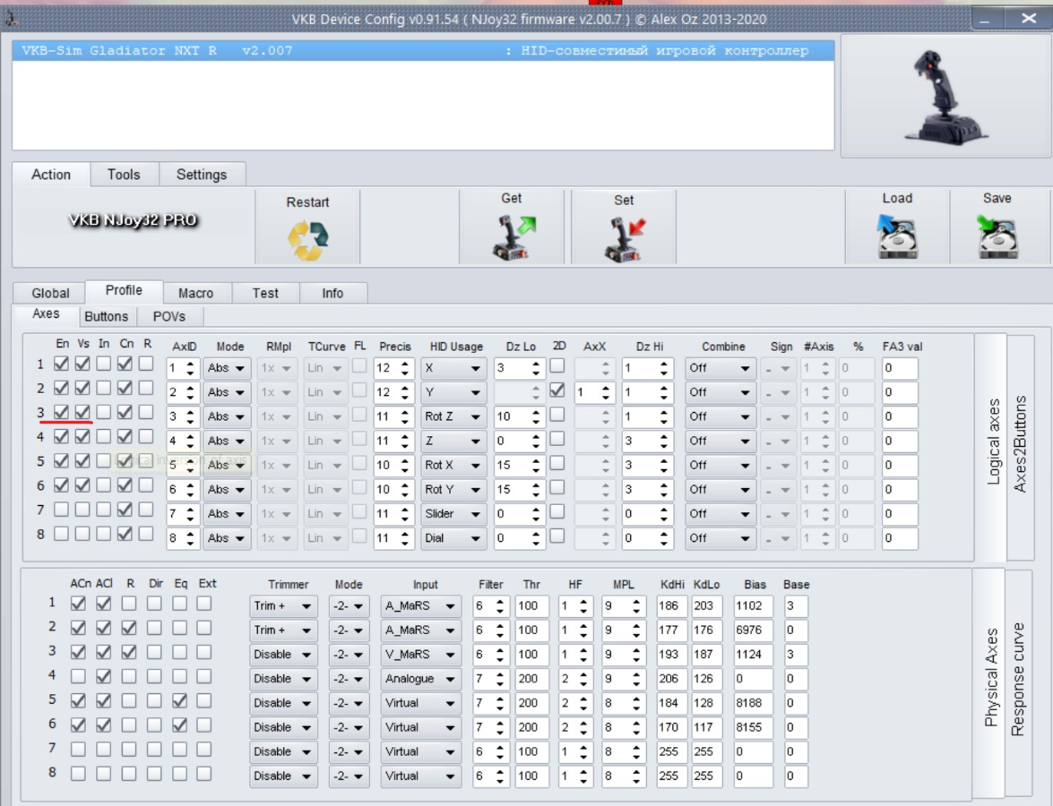Click the Set joystick icon
Image resolution: width=1053 pixels, height=806 pixels.
624,240
